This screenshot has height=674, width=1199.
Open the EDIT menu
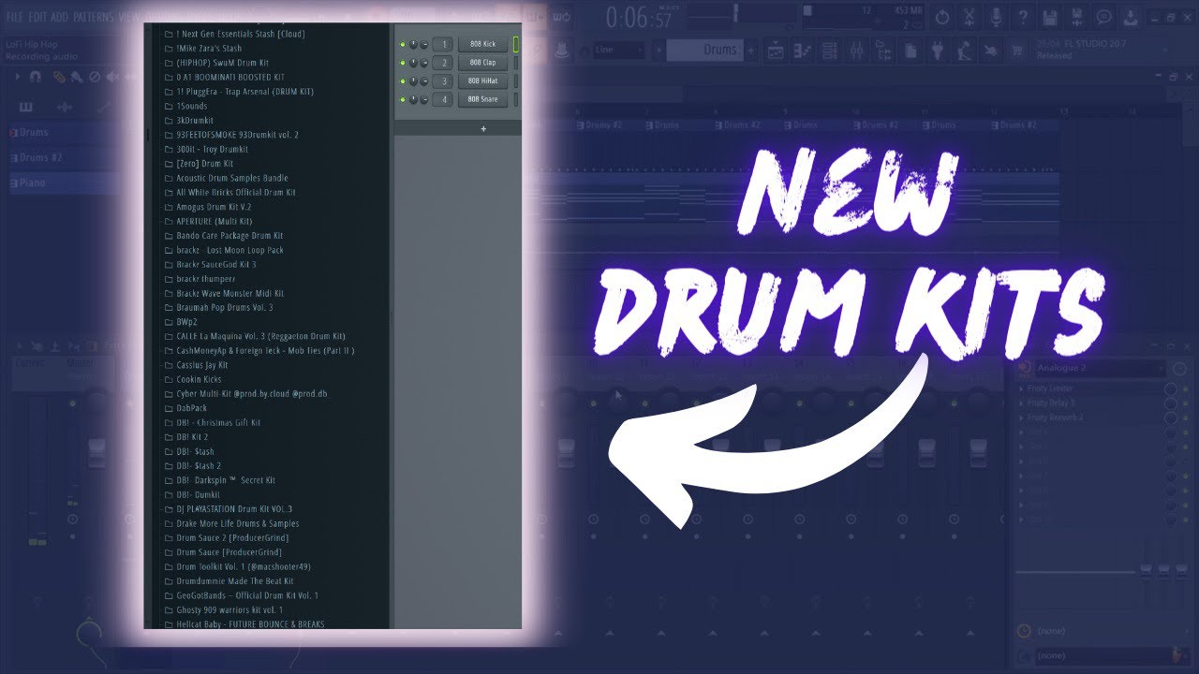(38, 17)
